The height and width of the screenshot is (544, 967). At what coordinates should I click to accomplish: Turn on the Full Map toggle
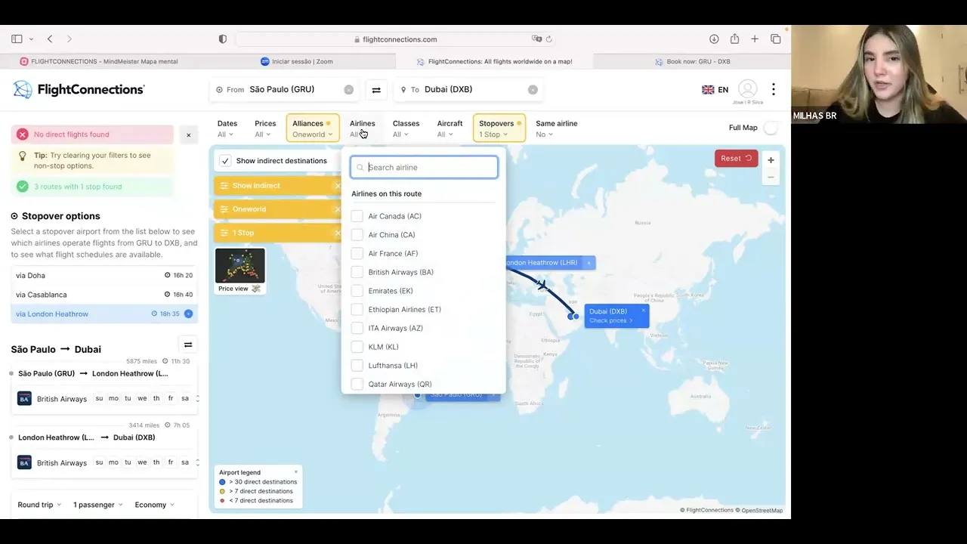771,128
